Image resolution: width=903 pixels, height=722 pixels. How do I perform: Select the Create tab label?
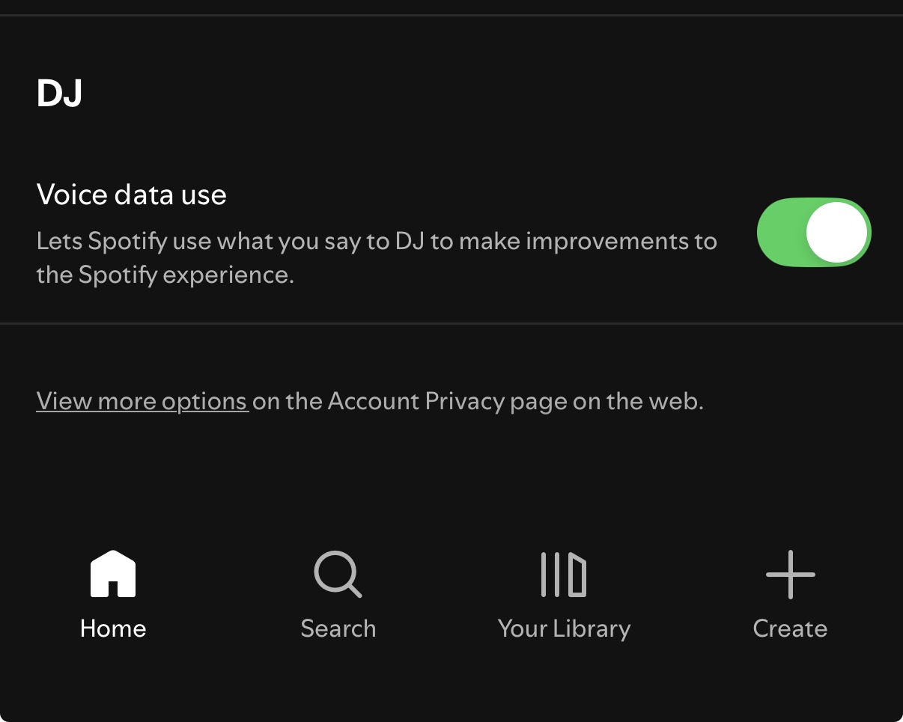(x=790, y=628)
